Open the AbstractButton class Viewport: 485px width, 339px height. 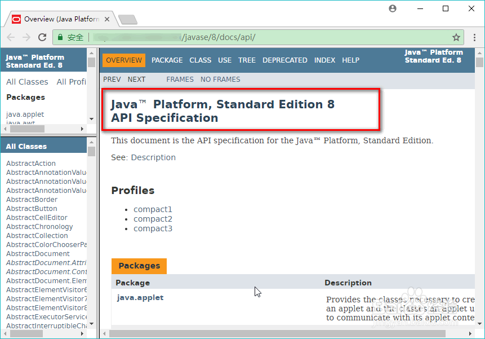click(x=32, y=209)
